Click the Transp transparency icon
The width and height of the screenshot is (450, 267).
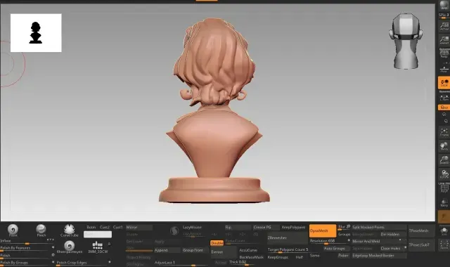tap(444, 203)
